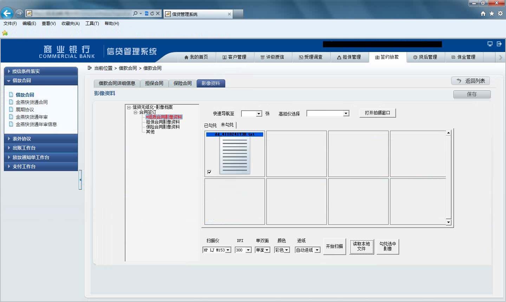Screen dimensions: 506x302
Task: Click the browser forward arrow
Action: tap(19, 13)
